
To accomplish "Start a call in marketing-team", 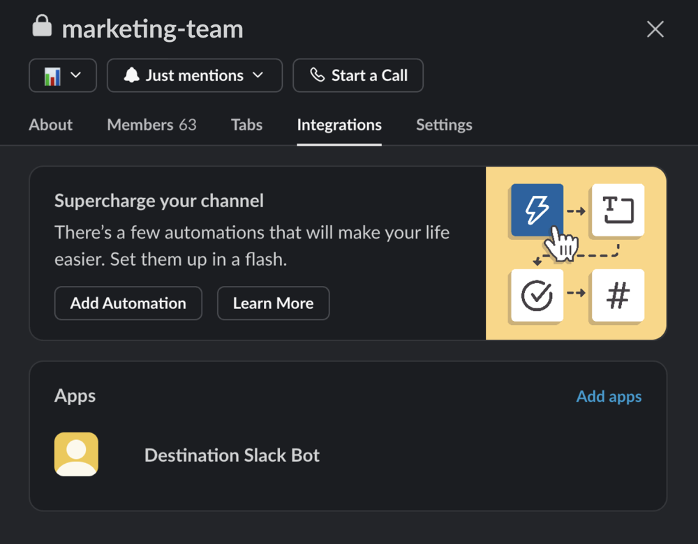I will click(x=358, y=75).
